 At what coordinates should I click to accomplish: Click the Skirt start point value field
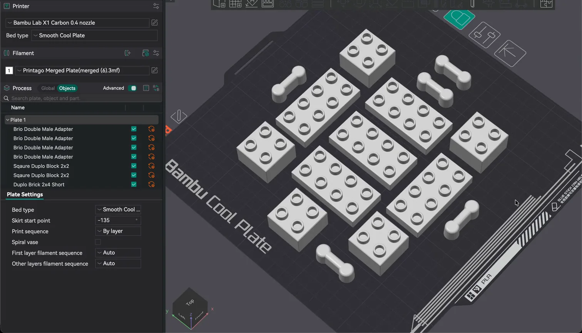coord(118,220)
